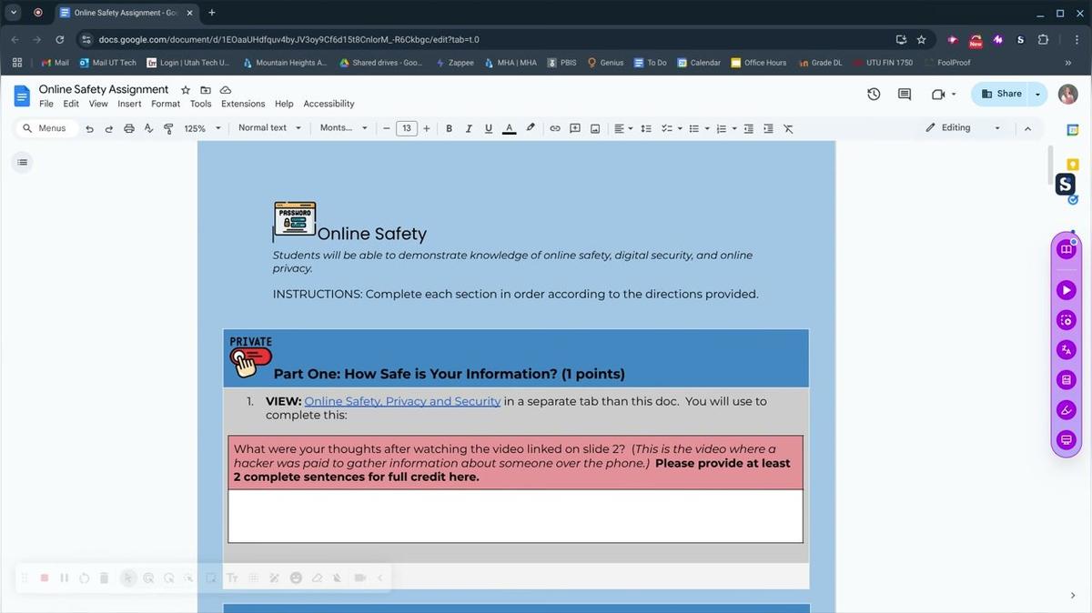The image size is (1092, 613).
Task: Open the Insert menu
Action: coord(129,103)
